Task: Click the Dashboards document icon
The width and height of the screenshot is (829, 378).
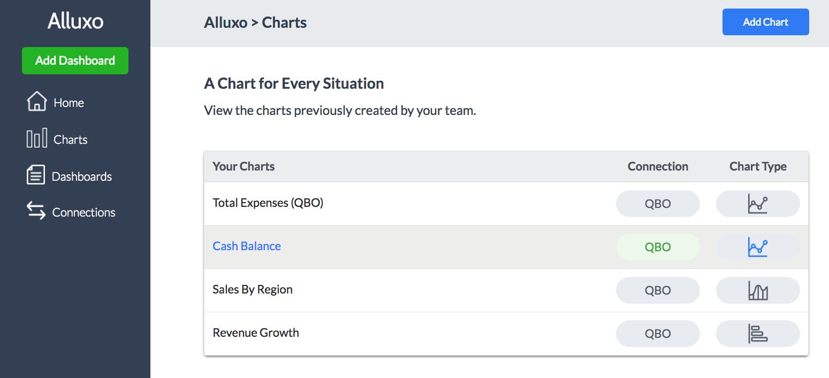Action: [35, 175]
